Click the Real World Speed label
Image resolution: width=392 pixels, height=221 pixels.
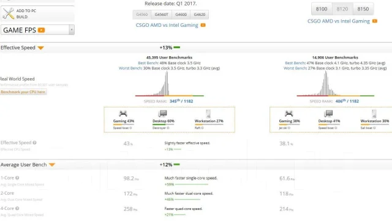(17, 79)
